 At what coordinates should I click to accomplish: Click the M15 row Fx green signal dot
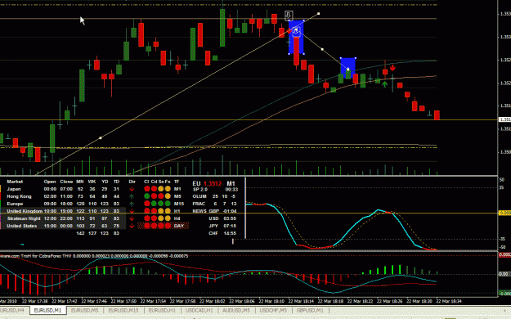(x=168, y=204)
